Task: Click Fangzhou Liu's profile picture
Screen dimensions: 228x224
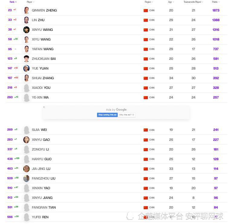Action: 27,178
